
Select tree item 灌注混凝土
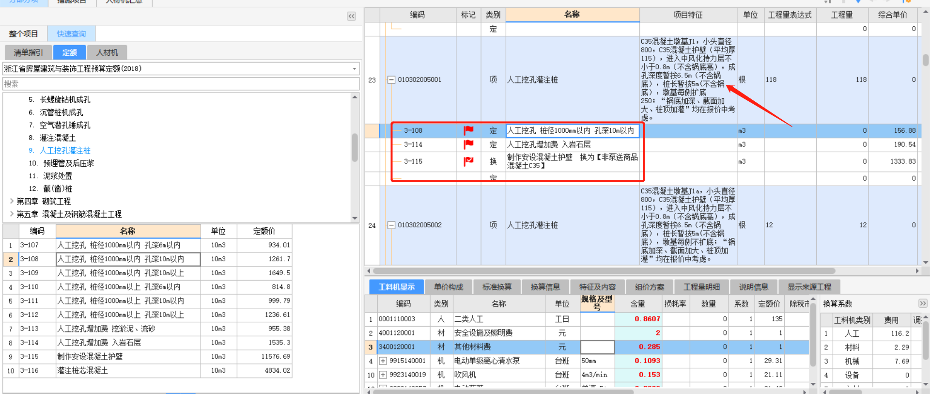point(58,138)
